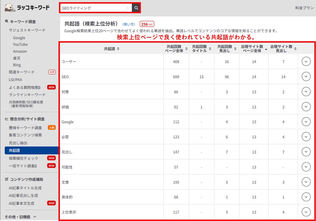316x221 pixels.
Task: Expand the 具体的 row details
Action: 306,197
